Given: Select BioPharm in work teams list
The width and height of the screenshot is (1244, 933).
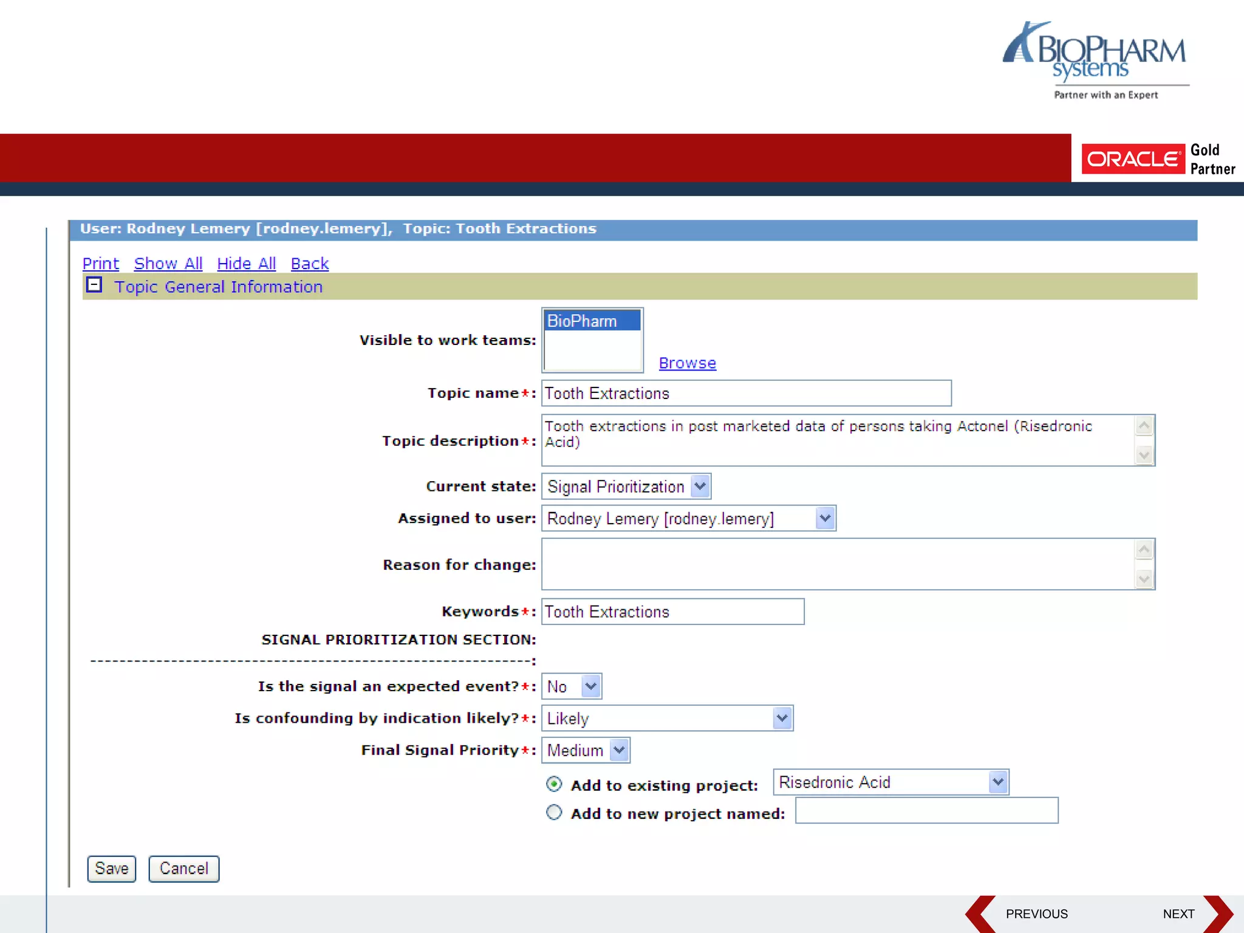Looking at the screenshot, I should (591, 321).
